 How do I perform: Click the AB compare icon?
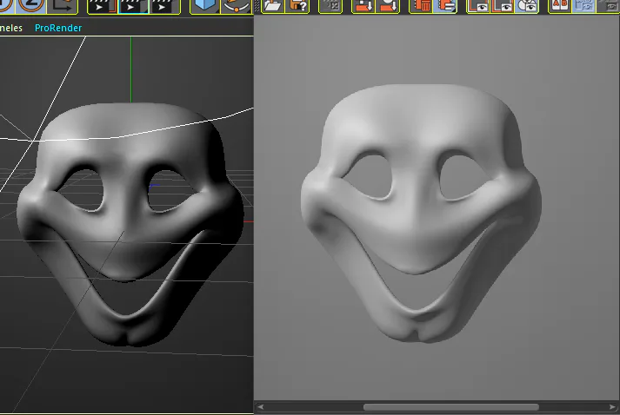[x=559, y=5]
